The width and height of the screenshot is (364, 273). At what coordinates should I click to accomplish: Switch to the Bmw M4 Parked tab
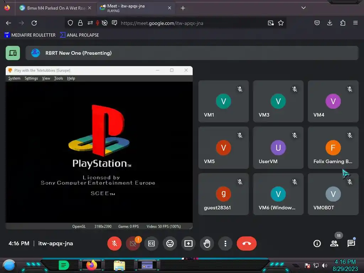(x=55, y=8)
